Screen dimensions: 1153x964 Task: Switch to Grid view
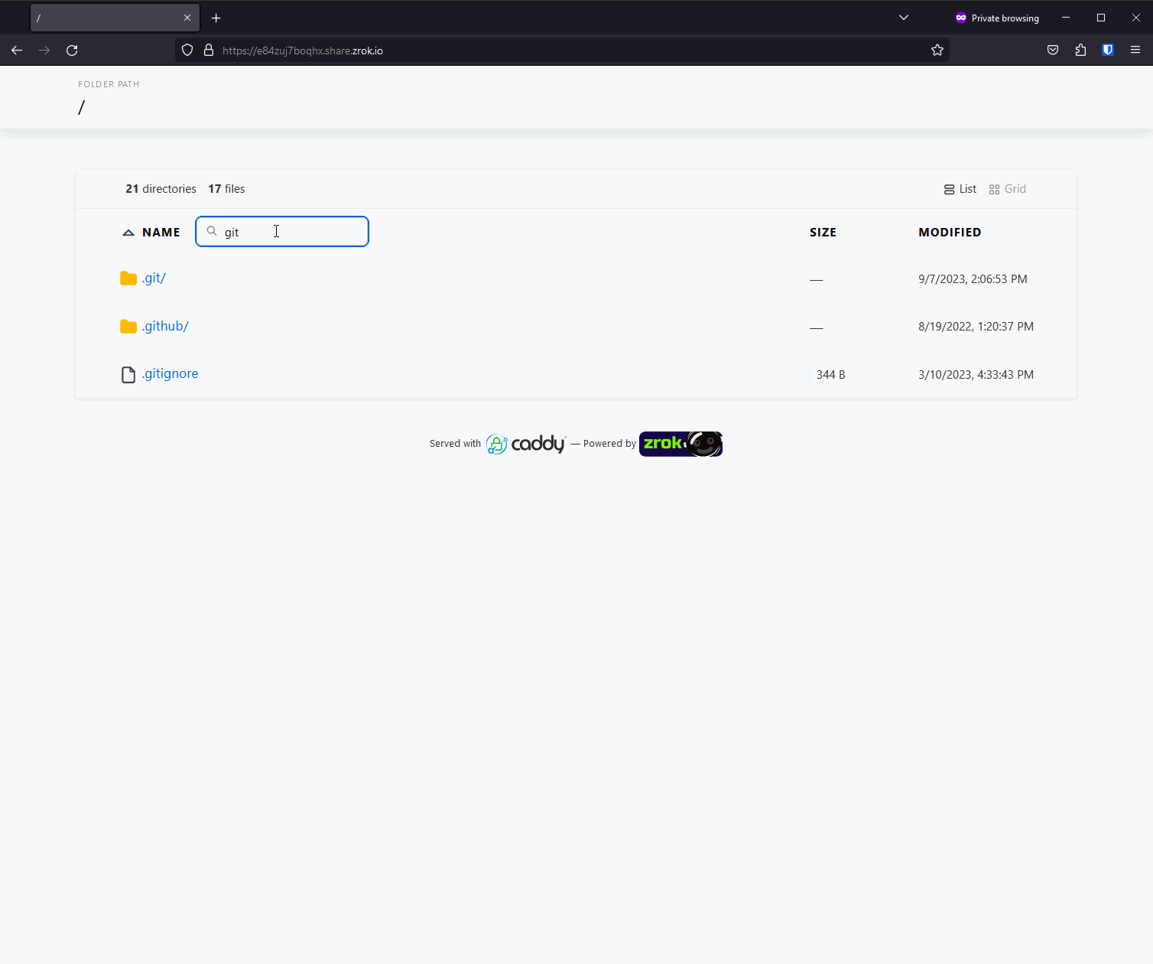1007,189
